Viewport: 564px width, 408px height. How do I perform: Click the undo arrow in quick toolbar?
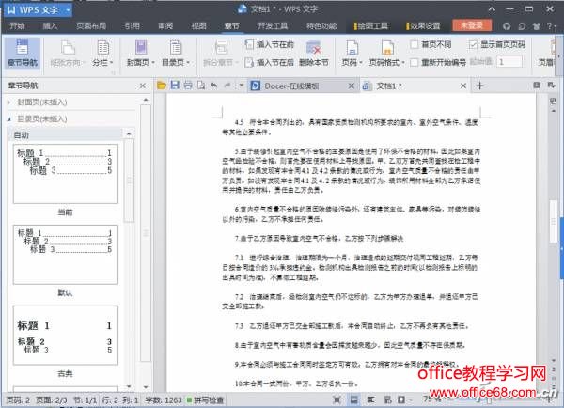point(214,86)
